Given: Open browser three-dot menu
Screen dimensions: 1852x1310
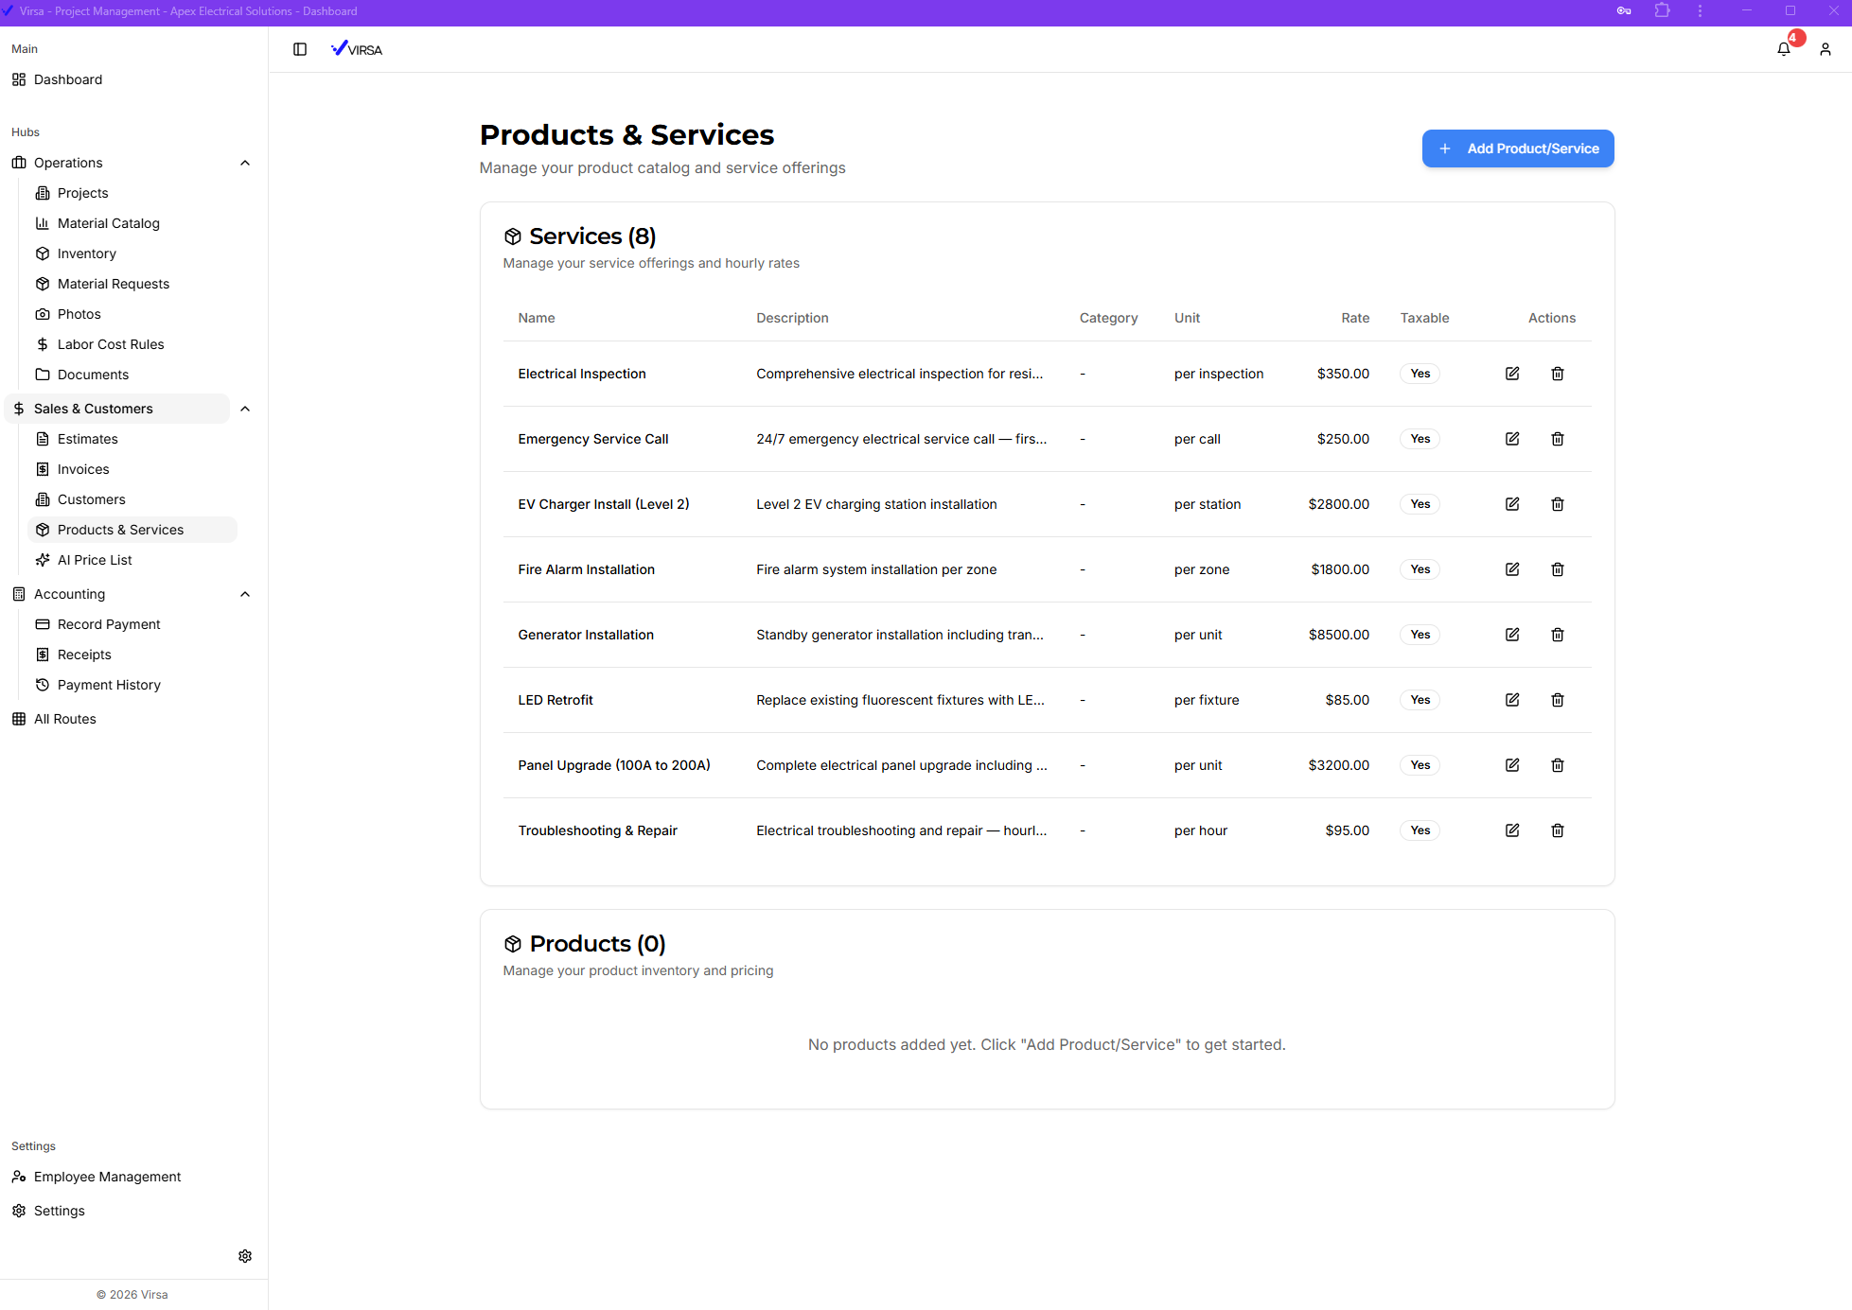Looking at the screenshot, I should [1701, 11].
